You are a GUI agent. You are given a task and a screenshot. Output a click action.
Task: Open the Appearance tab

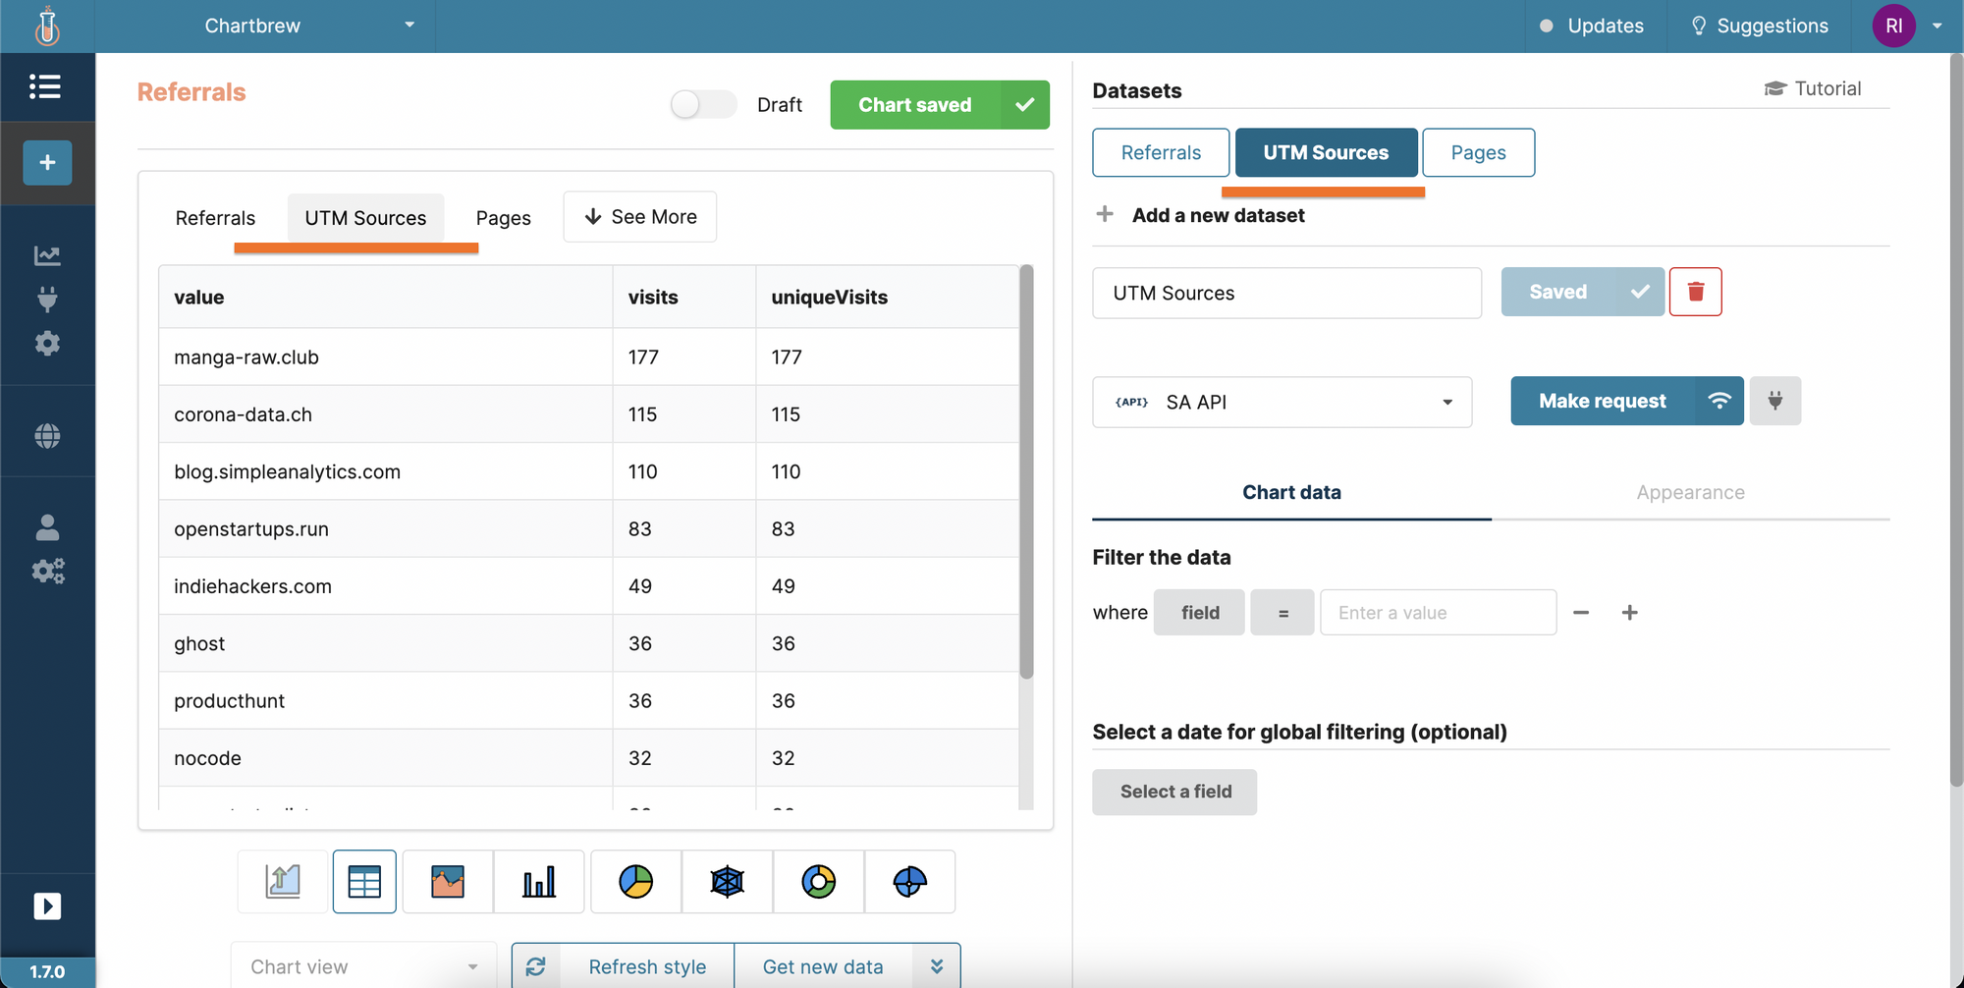(1691, 492)
